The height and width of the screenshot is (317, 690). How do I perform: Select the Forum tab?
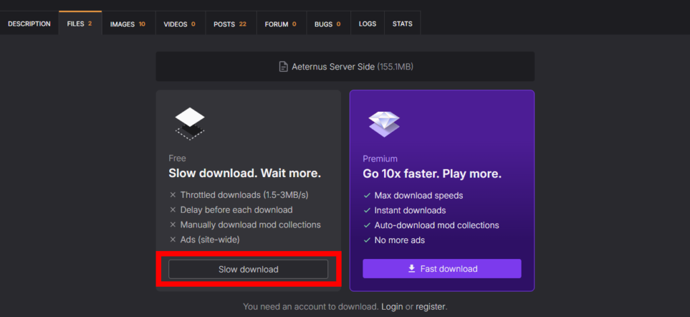coord(280,24)
